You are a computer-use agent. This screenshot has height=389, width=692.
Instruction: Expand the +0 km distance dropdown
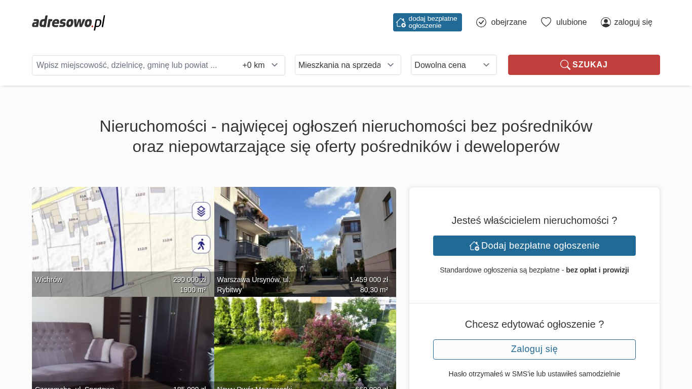click(x=260, y=65)
